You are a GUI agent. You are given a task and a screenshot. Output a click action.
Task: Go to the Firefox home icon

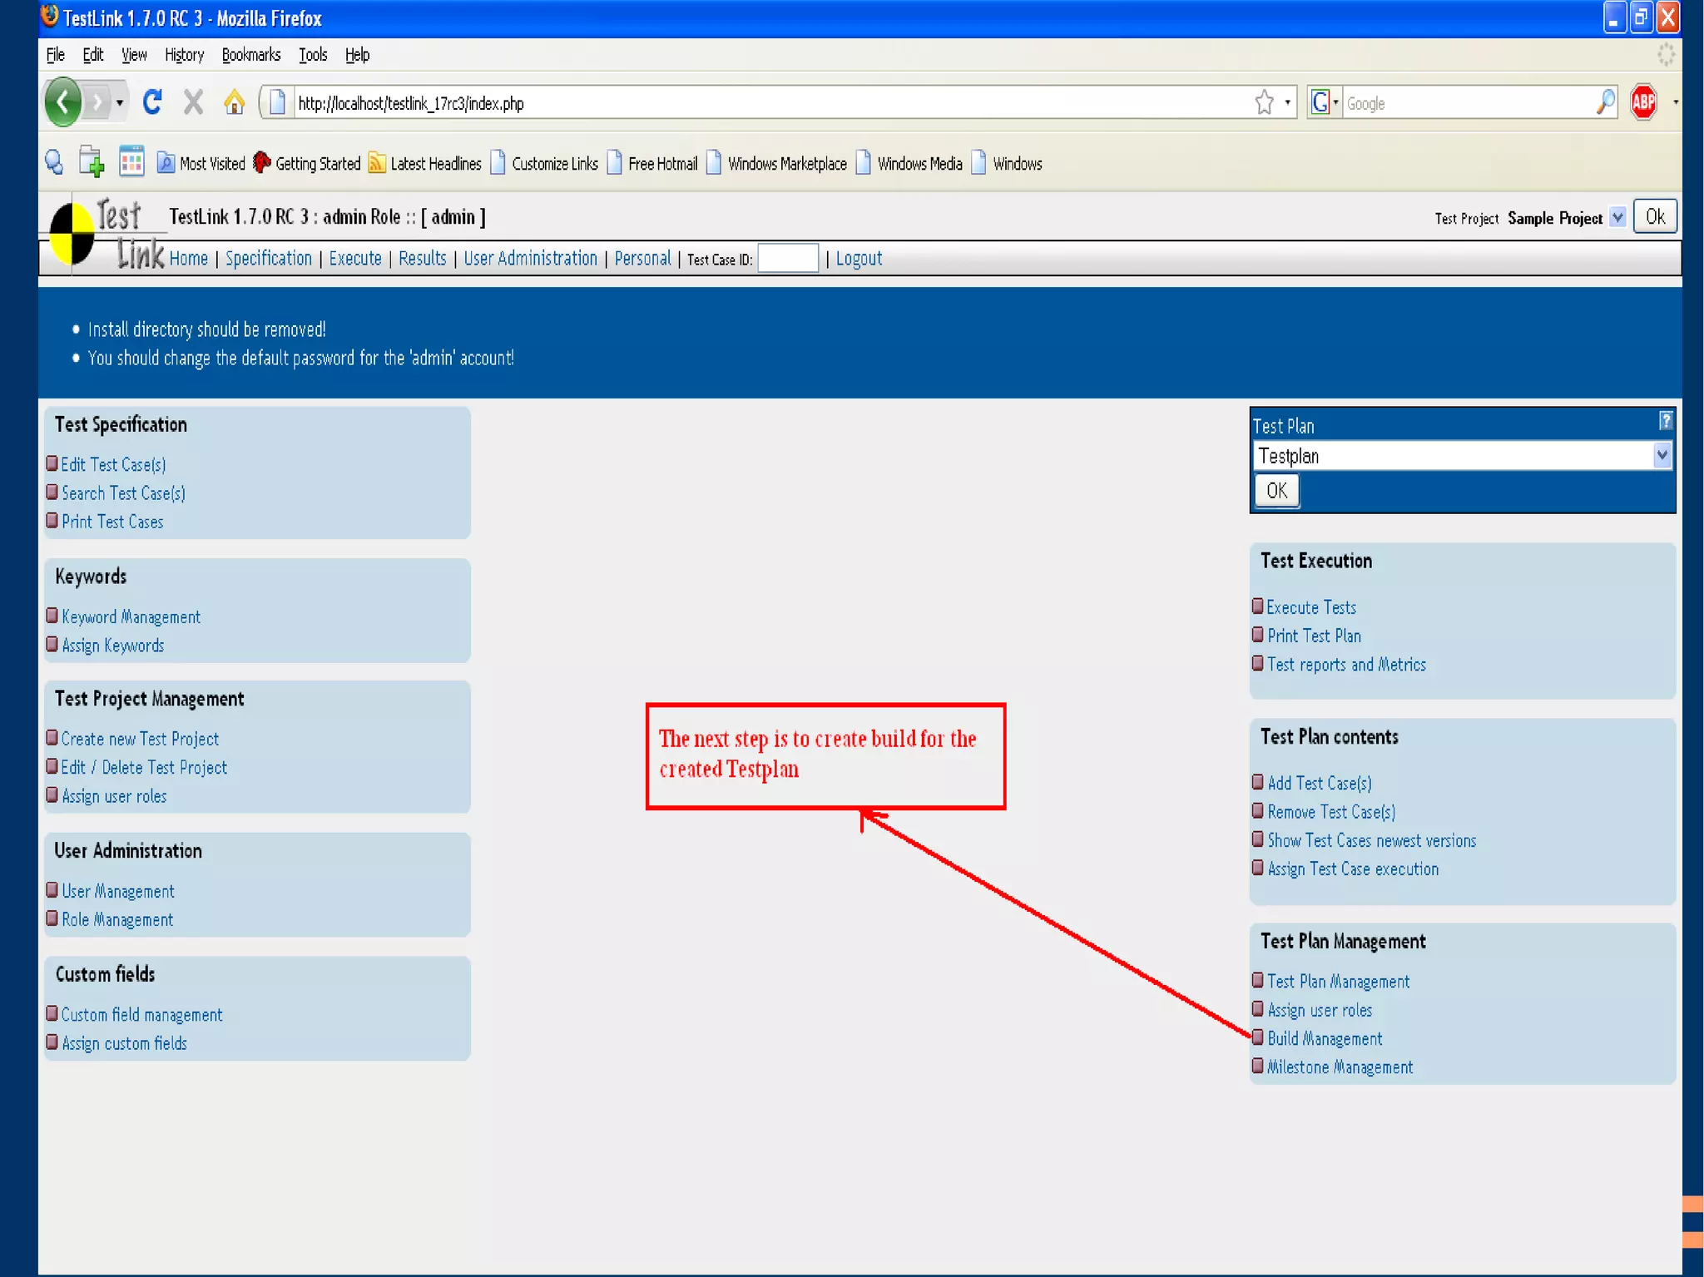click(235, 102)
